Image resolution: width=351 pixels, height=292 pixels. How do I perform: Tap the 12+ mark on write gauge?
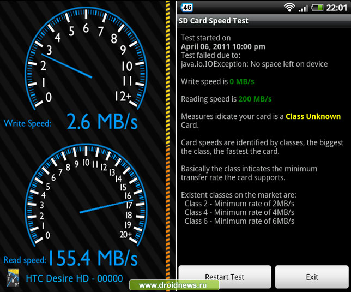(x=123, y=96)
